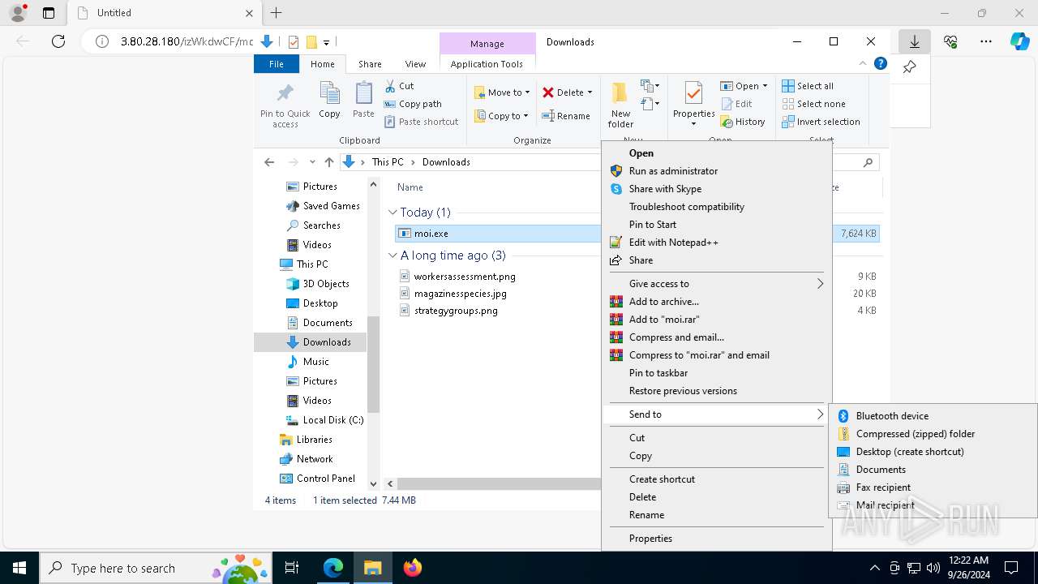The height and width of the screenshot is (584, 1038).
Task: Click the Explorer help question mark icon
Action: pyautogui.click(x=880, y=63)
